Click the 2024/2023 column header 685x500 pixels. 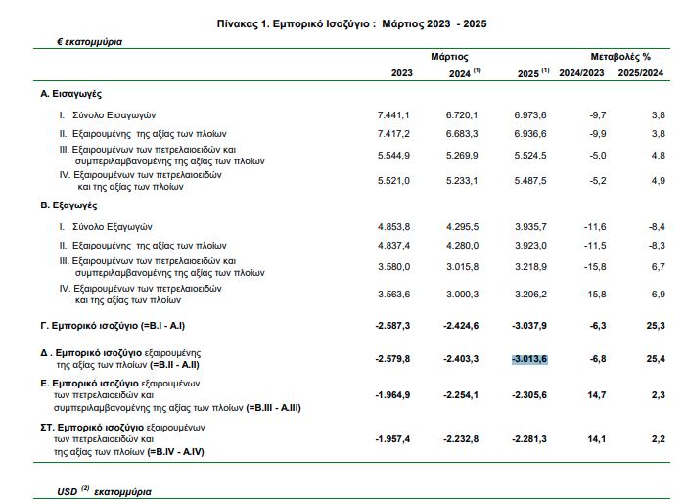pos(583,73)
